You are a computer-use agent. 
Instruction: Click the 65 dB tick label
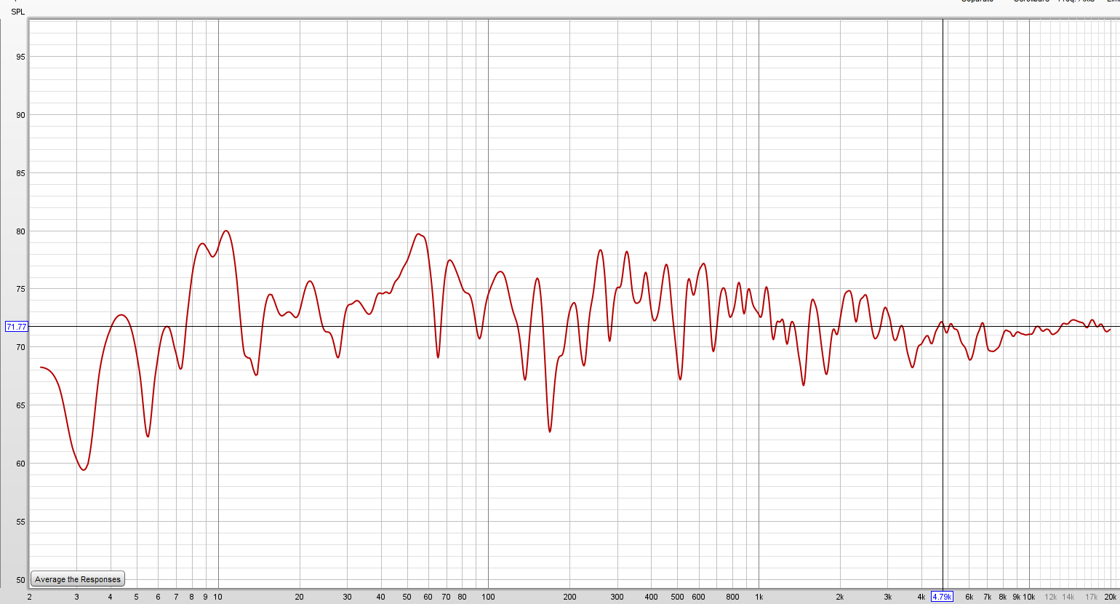[x=21, y=405]
